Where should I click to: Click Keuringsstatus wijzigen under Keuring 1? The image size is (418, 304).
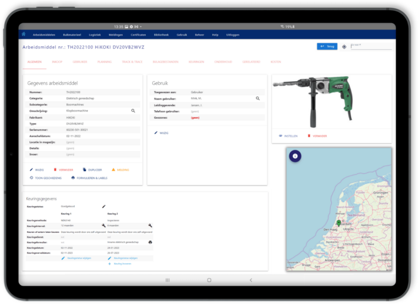point(76,258)
